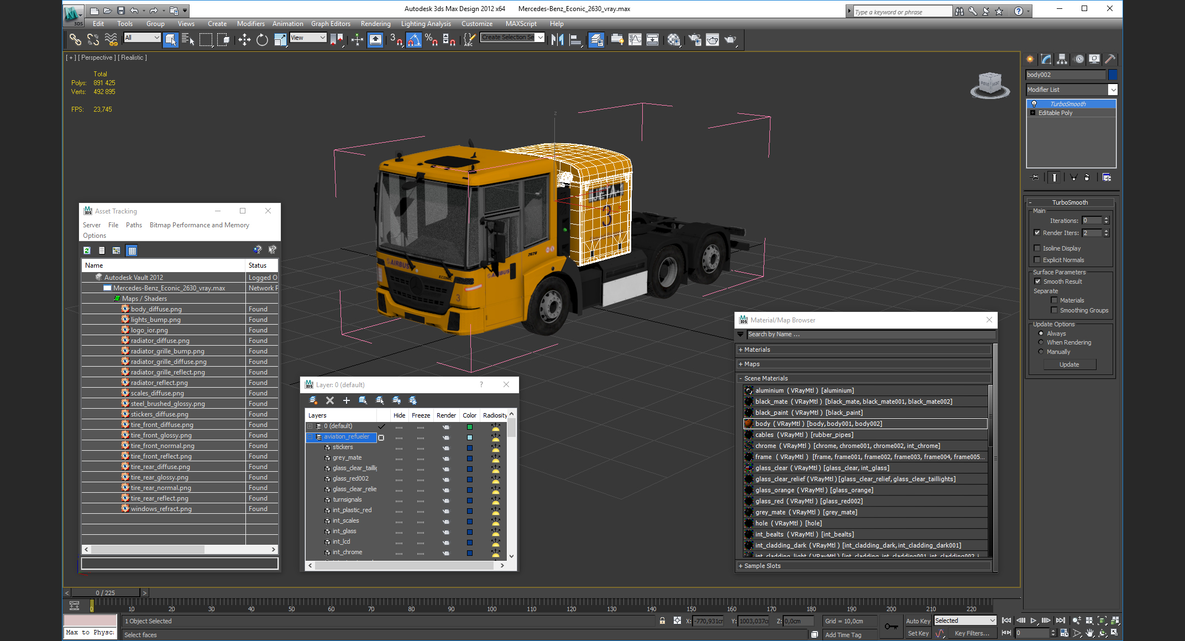Click the Select by Name icon
Screen dimensions: 1185x641
[x=188, y=39]
